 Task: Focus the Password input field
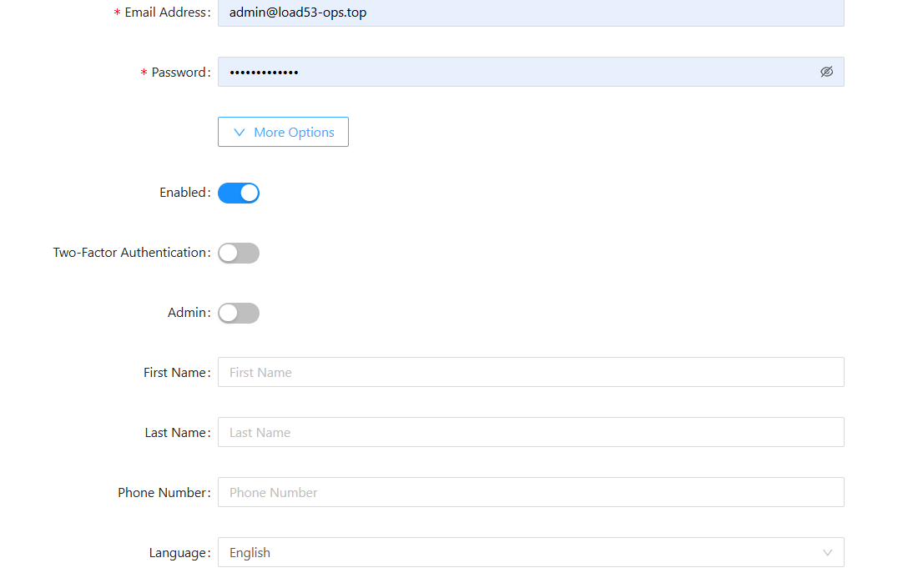[x=517, y=72]
